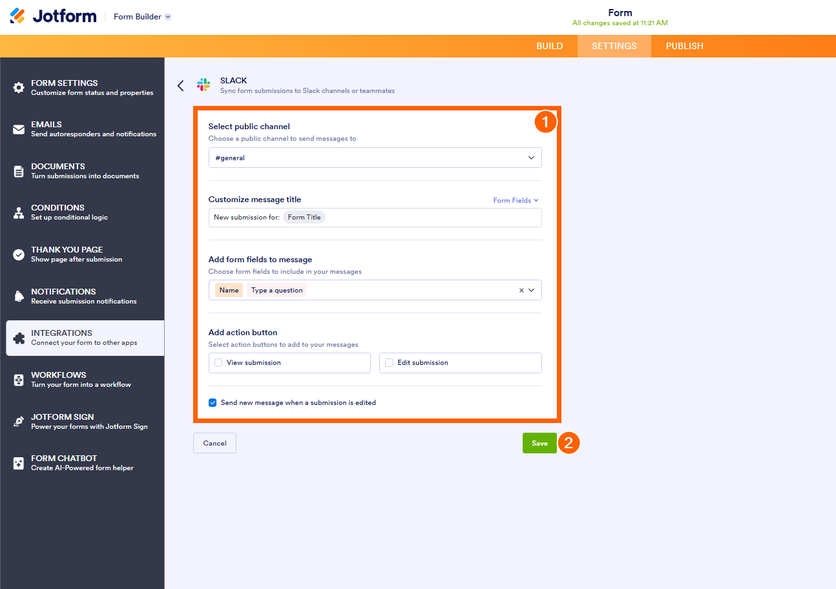Click the Jotform Sign pen icon
This screenshot has width=836, height=589.
pos(19,422)
